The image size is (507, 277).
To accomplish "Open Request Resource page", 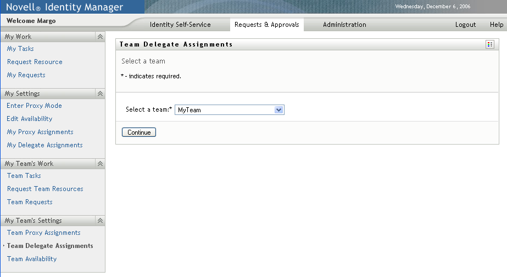I will [35, 62].
